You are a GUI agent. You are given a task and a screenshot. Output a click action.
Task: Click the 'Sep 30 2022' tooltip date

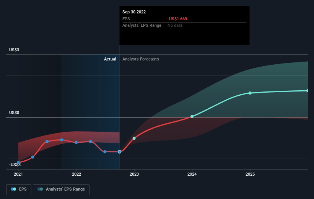coord(134,12)
